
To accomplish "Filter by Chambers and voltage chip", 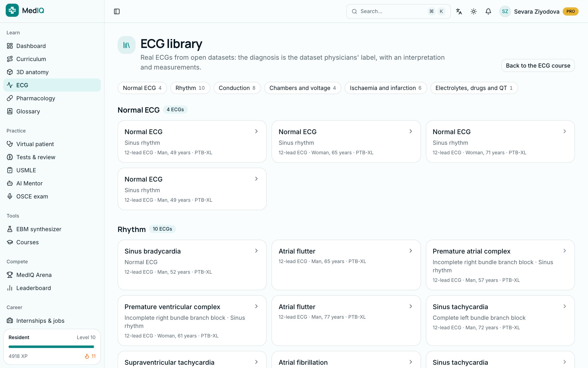I will click(303, 88).
